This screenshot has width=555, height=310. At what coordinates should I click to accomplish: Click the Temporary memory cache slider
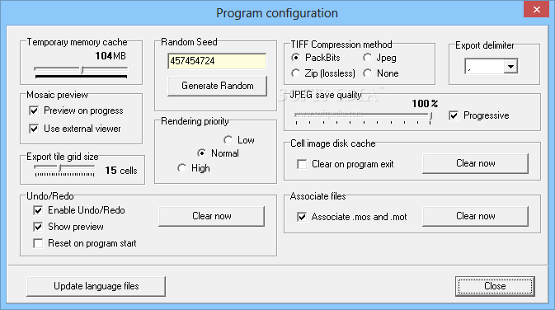pyautogui.click(x=81, y=69)
